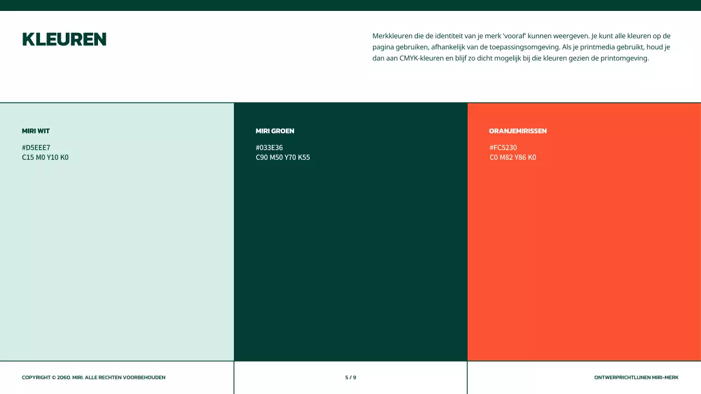Click the ORANJEMIRISSEN label

(518, 131)
